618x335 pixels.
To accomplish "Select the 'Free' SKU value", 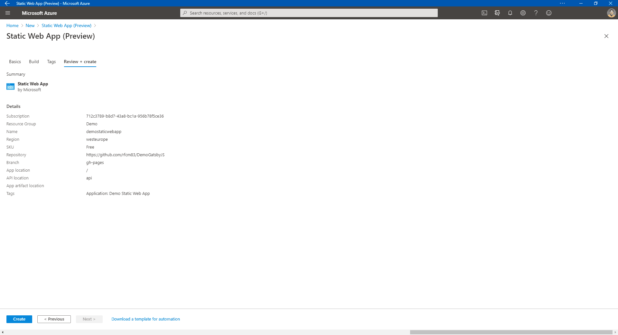I will click(90, 147).
